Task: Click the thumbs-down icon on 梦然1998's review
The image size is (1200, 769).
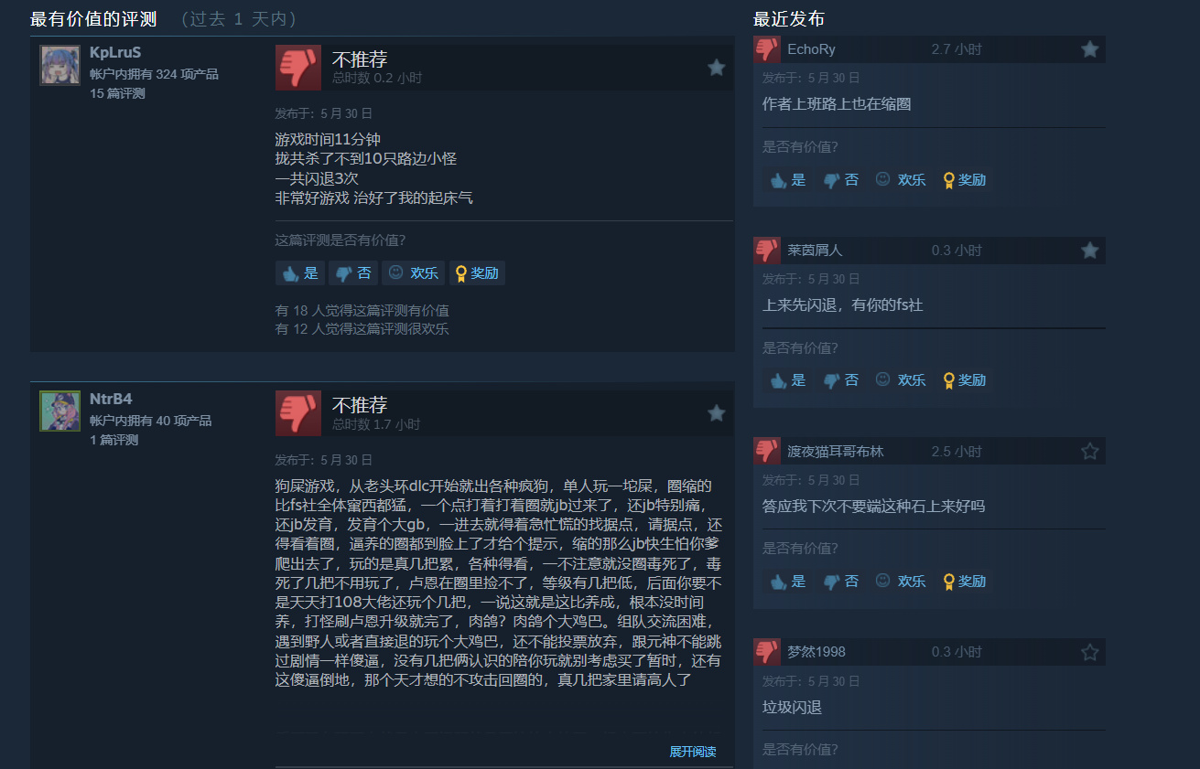Action: [x=767, y=652]
